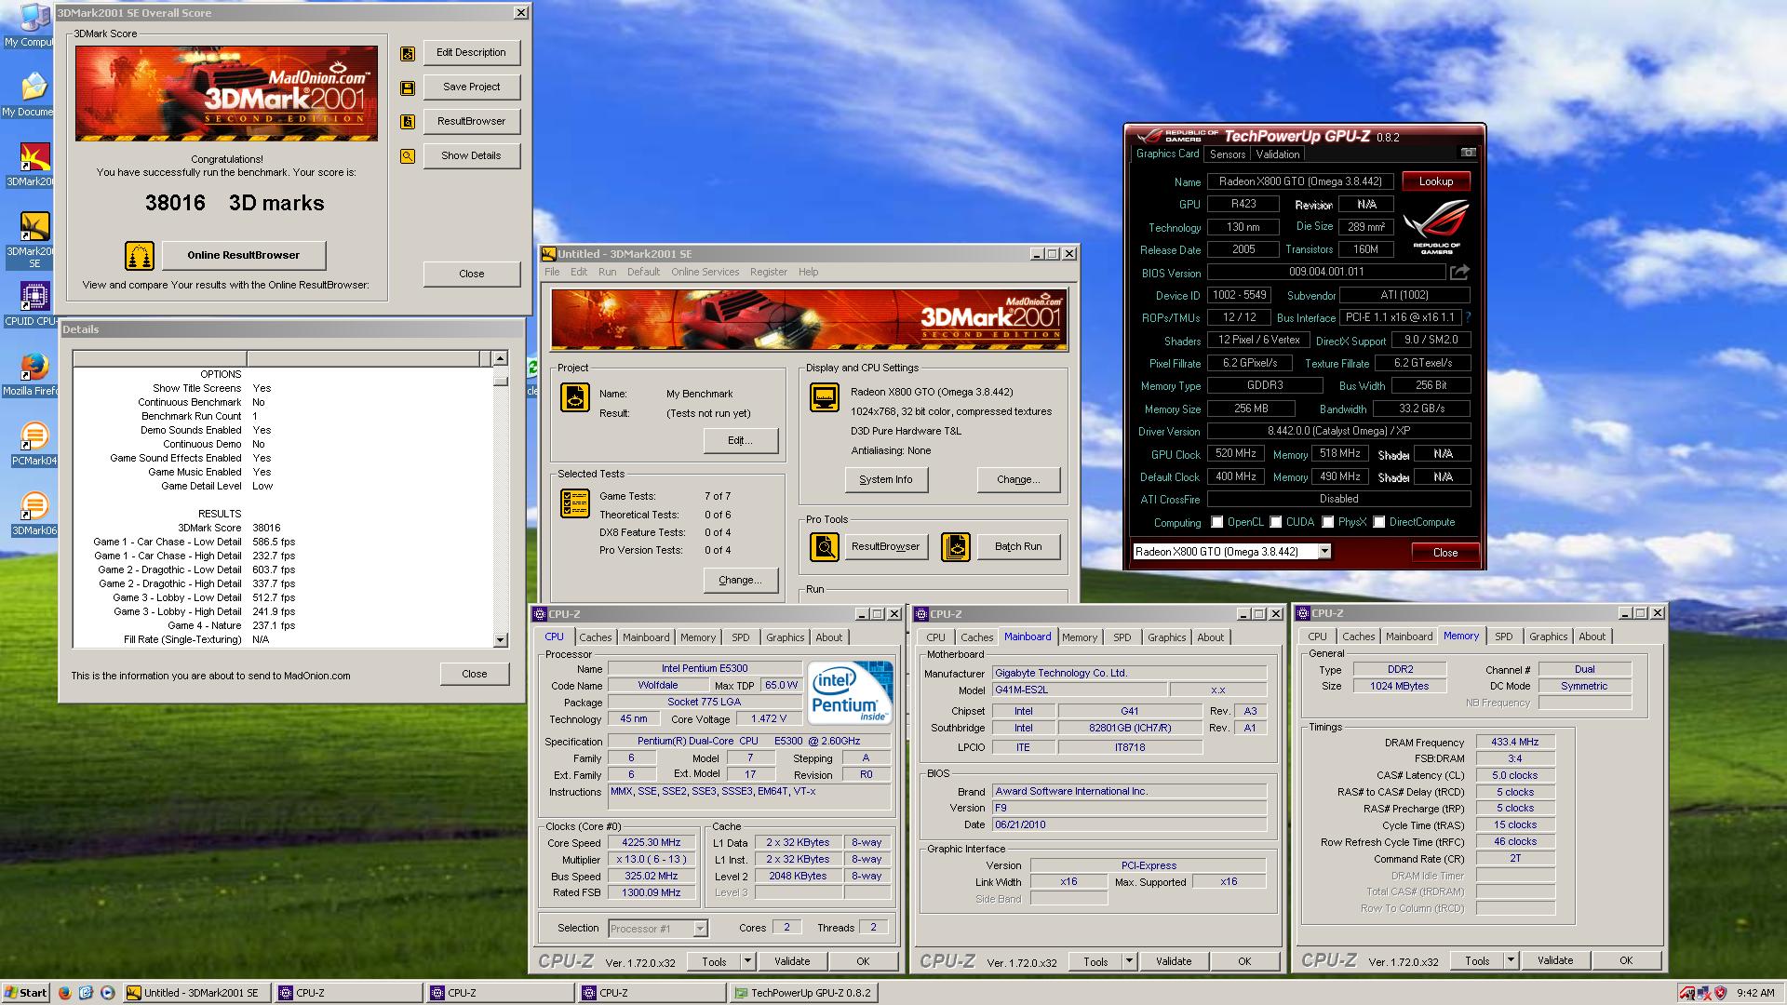Click the Windows Media Player quick launch icon
Image resolution: width=1787 pixels, height=1005 pixels.
(x=107, y=993)
